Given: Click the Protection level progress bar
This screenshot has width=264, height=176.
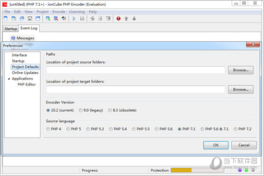Looking at the screenshot, I should pyautogui.click(x=197, y=170).
